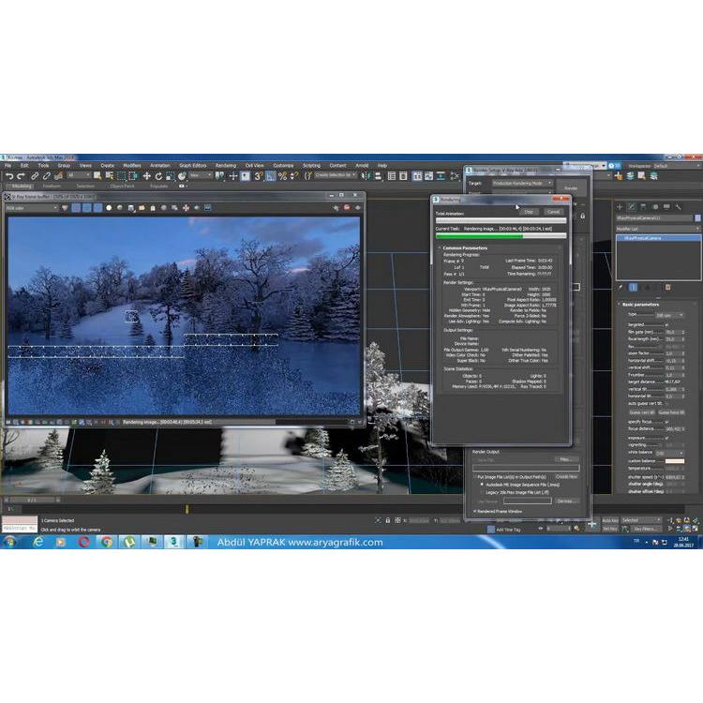703x703 pixels.
Task: Open the key mode Selected dropdown
Action: pyautogui.click(x=641, y=520)
